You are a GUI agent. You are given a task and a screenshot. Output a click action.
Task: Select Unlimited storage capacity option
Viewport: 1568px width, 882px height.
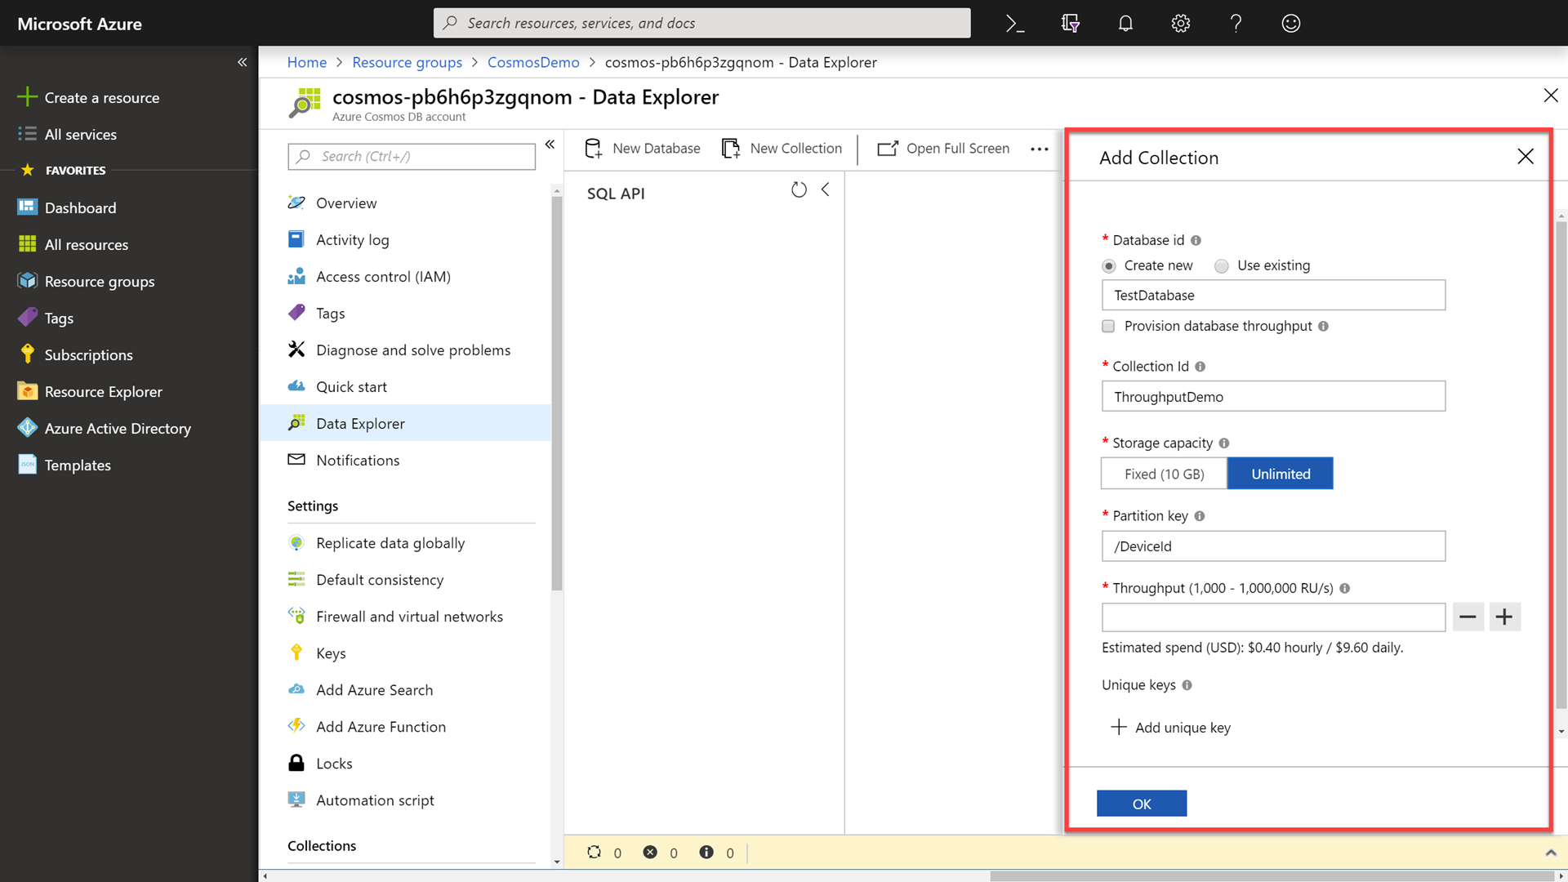coord(1280,473)
